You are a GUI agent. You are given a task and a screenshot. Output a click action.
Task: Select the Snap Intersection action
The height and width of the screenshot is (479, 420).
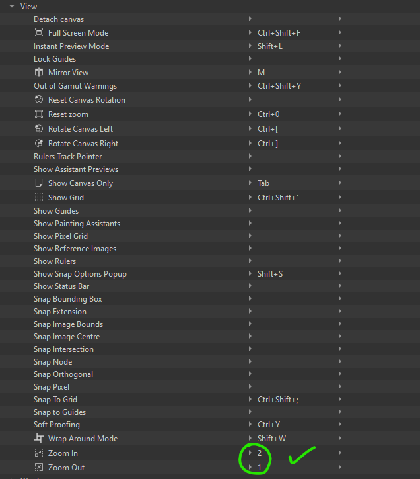click(64, 349)
